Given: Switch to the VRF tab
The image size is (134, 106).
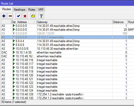Looking at the screenshot, I should point(41,9).
